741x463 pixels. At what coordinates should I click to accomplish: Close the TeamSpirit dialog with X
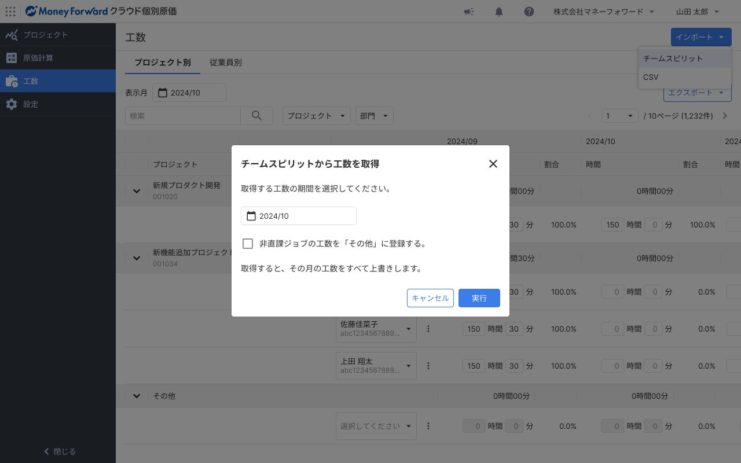[x=493, y=164]
